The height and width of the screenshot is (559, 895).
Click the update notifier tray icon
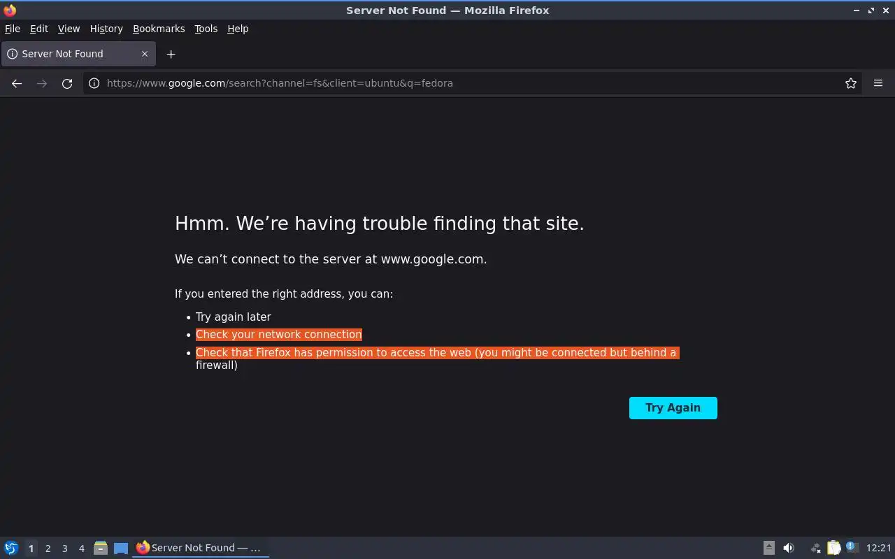click(x=851, y=547)
